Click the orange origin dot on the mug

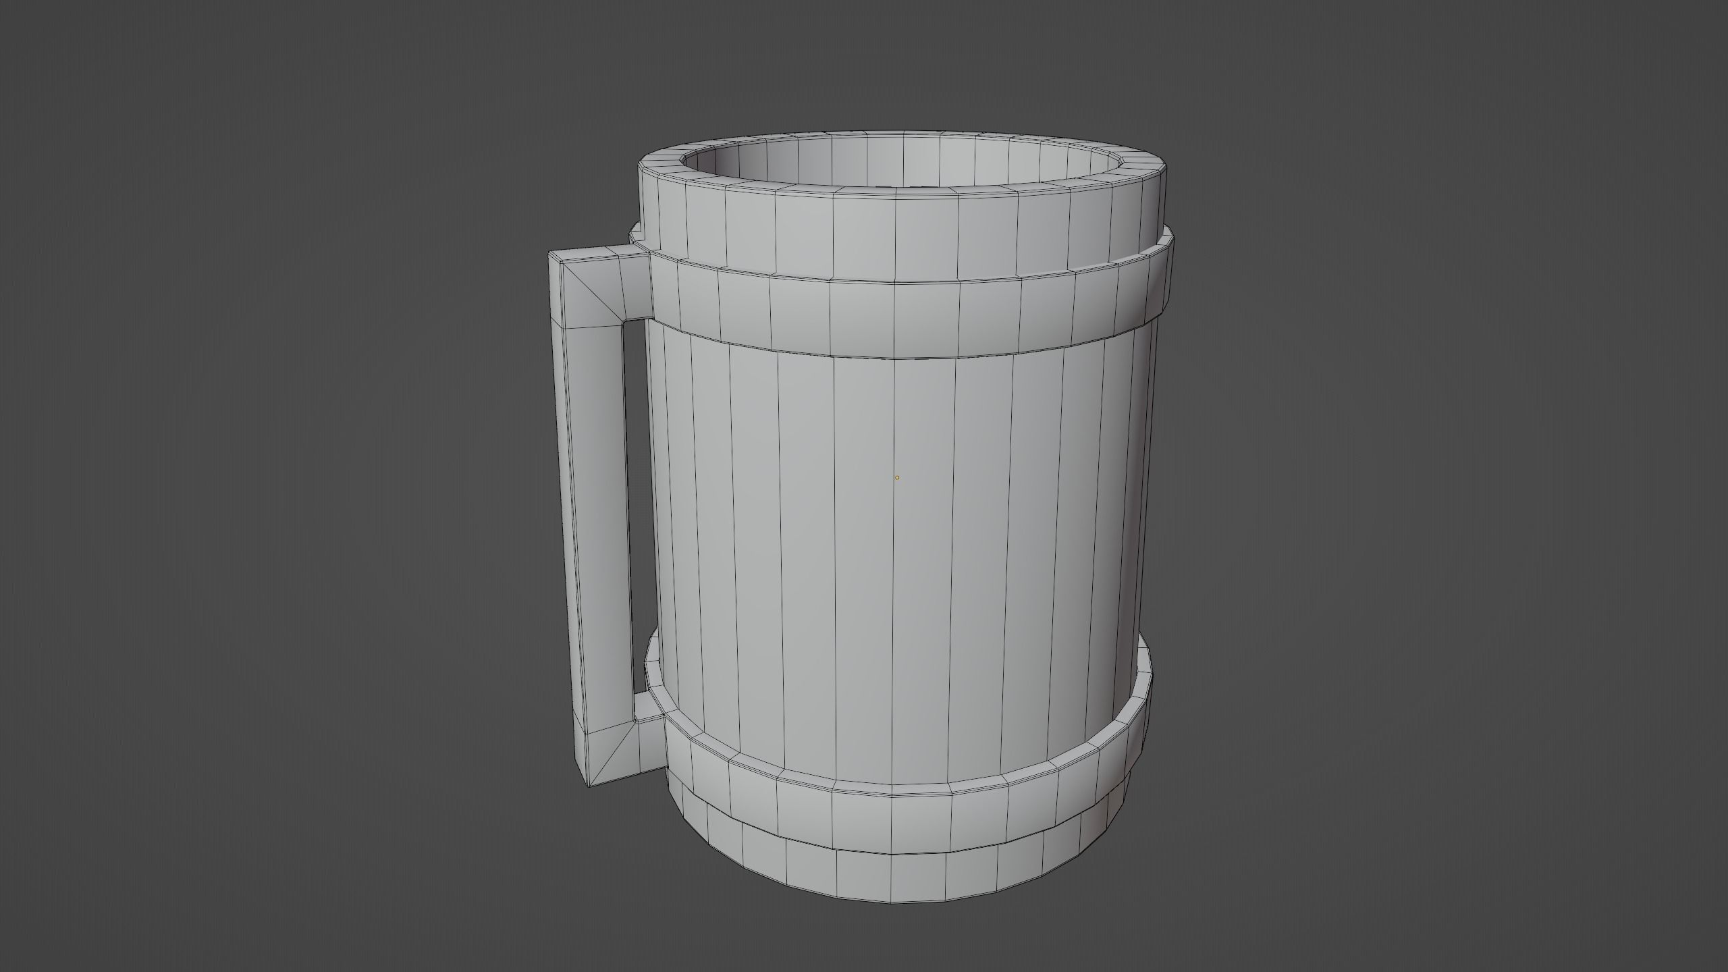pos(897,478)
